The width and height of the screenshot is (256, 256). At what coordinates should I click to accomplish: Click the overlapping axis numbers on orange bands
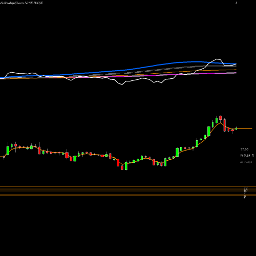pyautogui.click(x=246, y=190)
